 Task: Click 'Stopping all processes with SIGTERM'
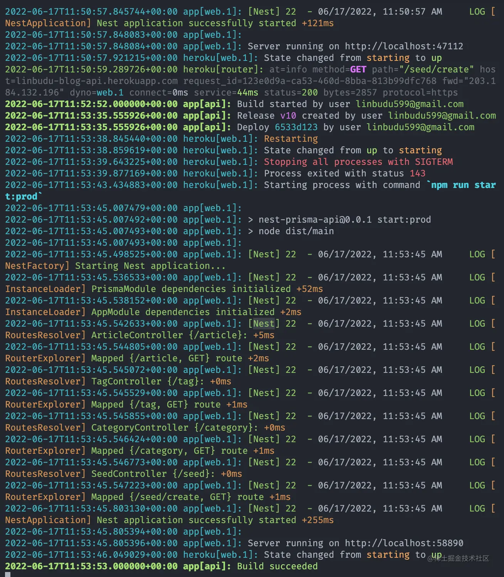(x=358, y=162)
